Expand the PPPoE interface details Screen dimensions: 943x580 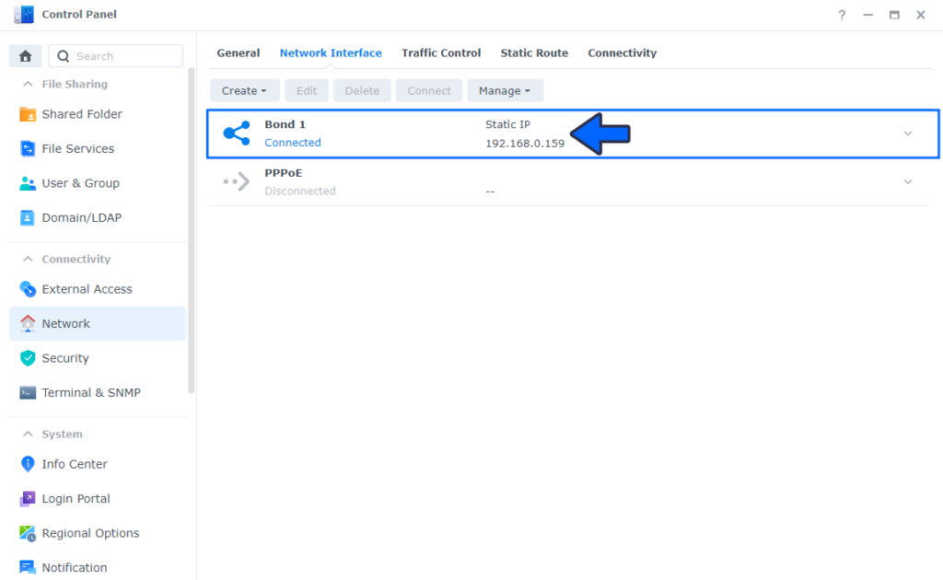tap(908, 181)
